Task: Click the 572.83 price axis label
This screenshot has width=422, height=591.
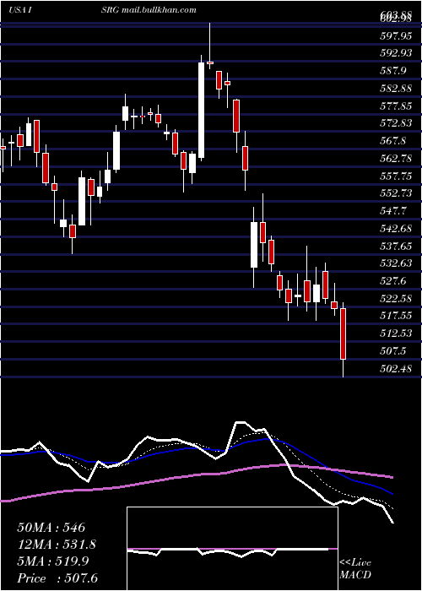Action: click(396, 123)
